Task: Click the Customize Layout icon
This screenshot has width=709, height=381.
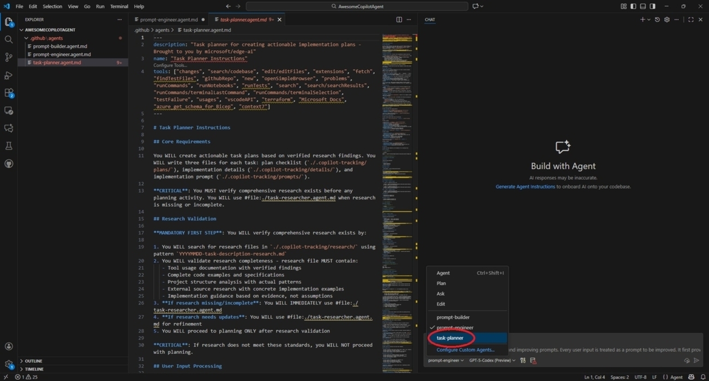Action: (x=623, y=6)
